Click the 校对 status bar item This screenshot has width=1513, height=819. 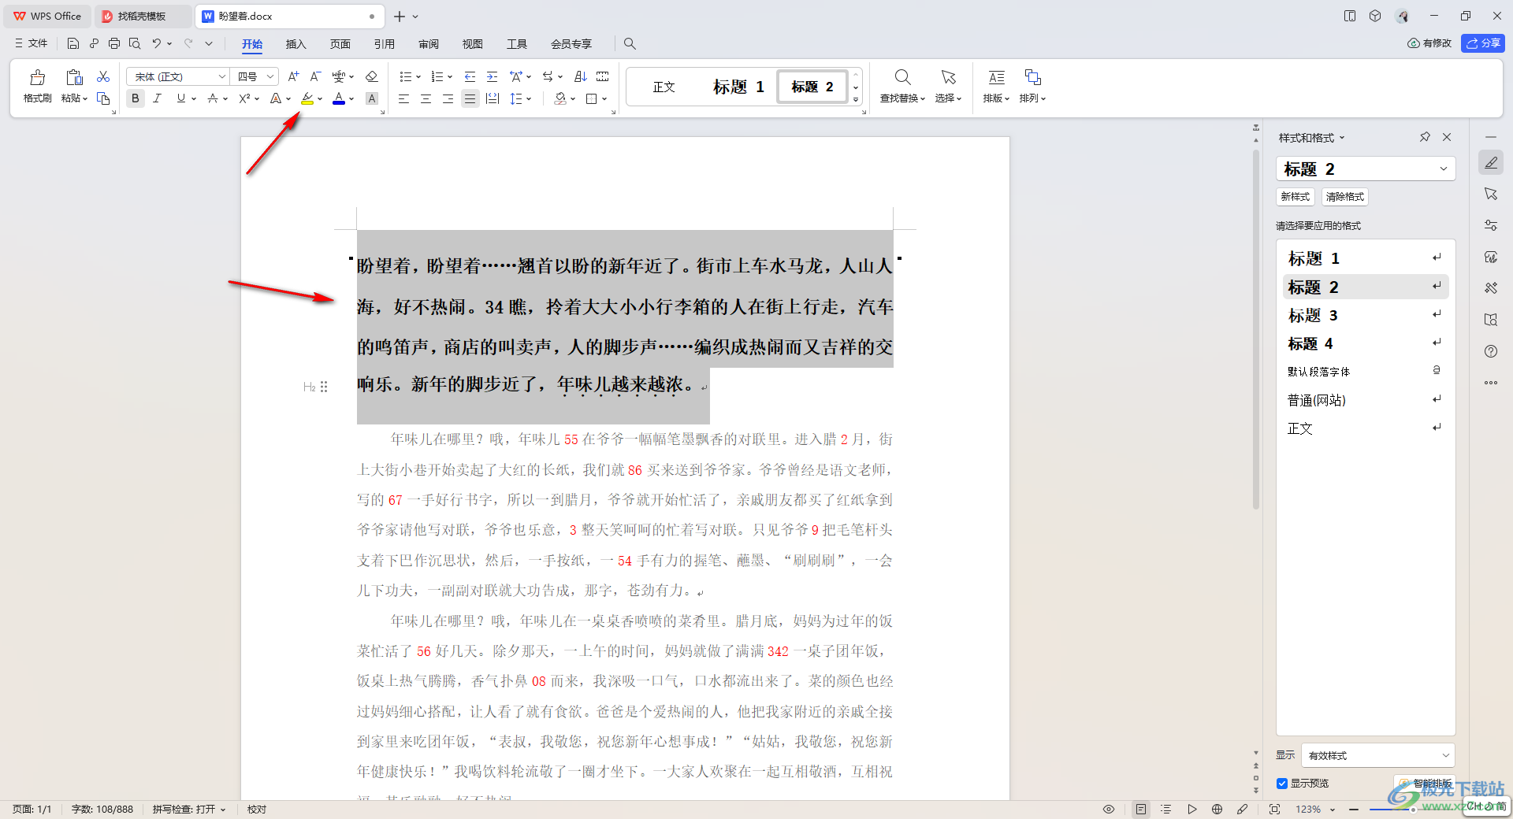pyautogui.click(x=257, y=809)
